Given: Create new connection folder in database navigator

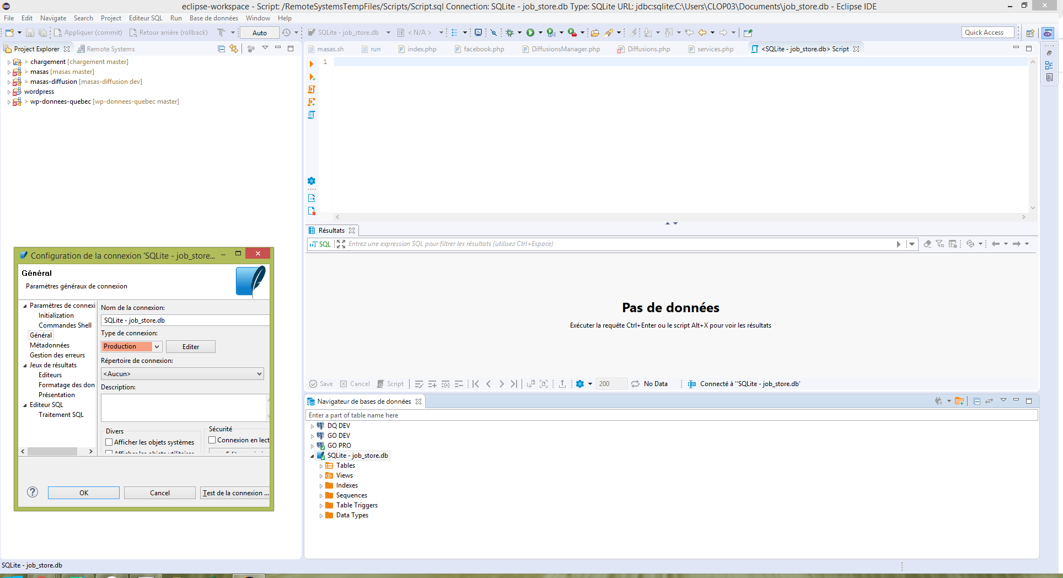Looking at the screenshot, I should pos(959,401).
